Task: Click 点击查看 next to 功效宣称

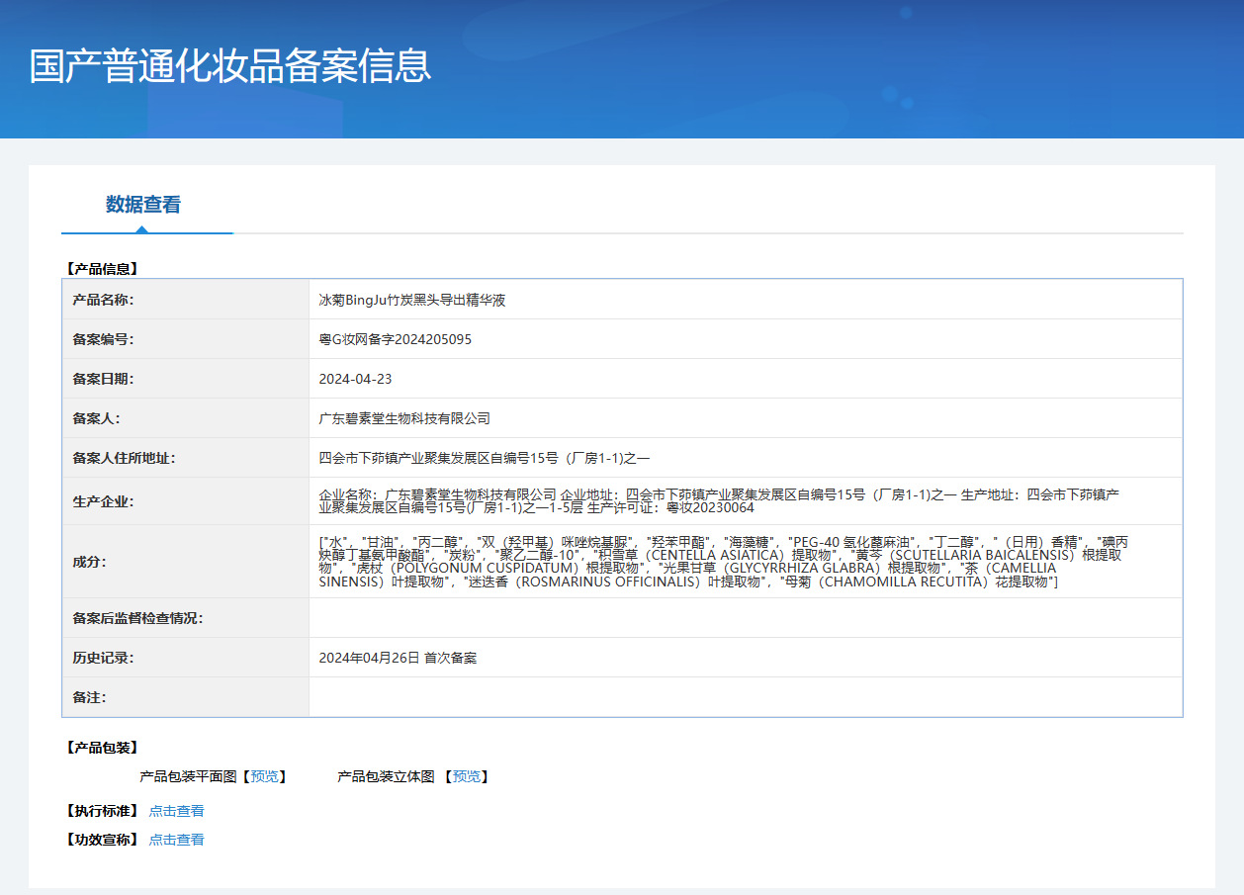Action: coord(176,840)
